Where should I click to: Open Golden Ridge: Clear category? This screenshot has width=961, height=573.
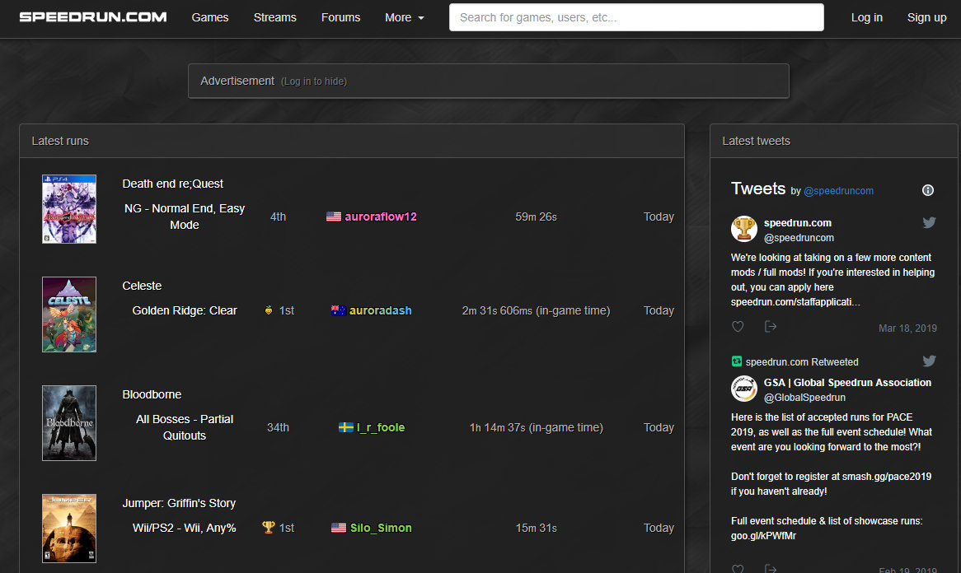(185, 310)
